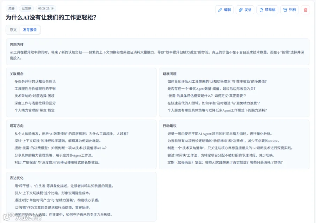The width and height of the screenshot is (316, 223).
Task: Select 工具理性与价值理性的平衡 item
Action: [35, 89]
